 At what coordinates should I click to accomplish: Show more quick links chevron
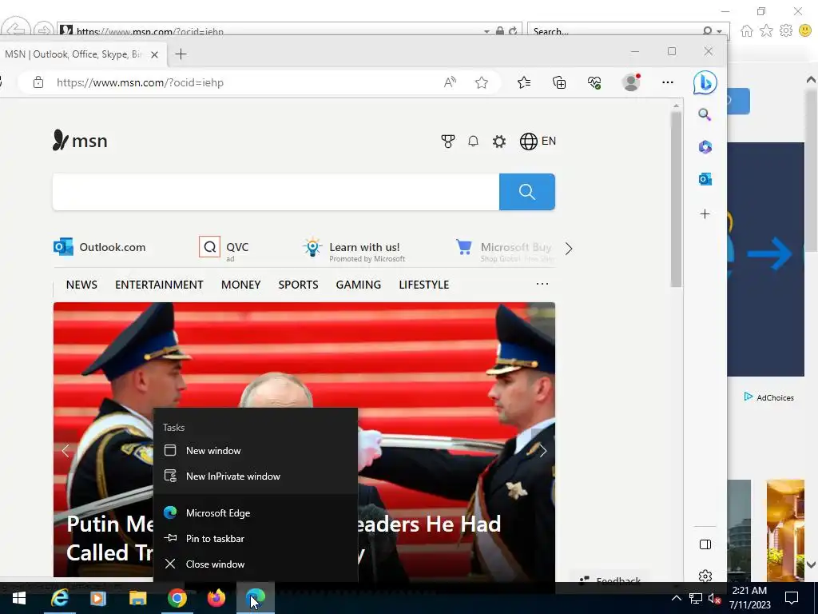[x=569, y=249]
